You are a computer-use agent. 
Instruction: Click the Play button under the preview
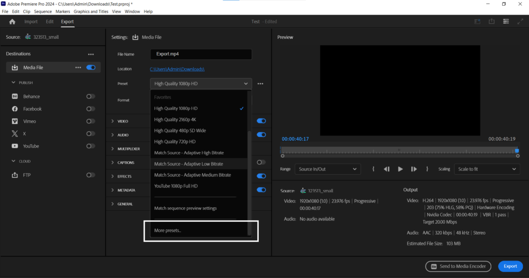click(400, 169)
